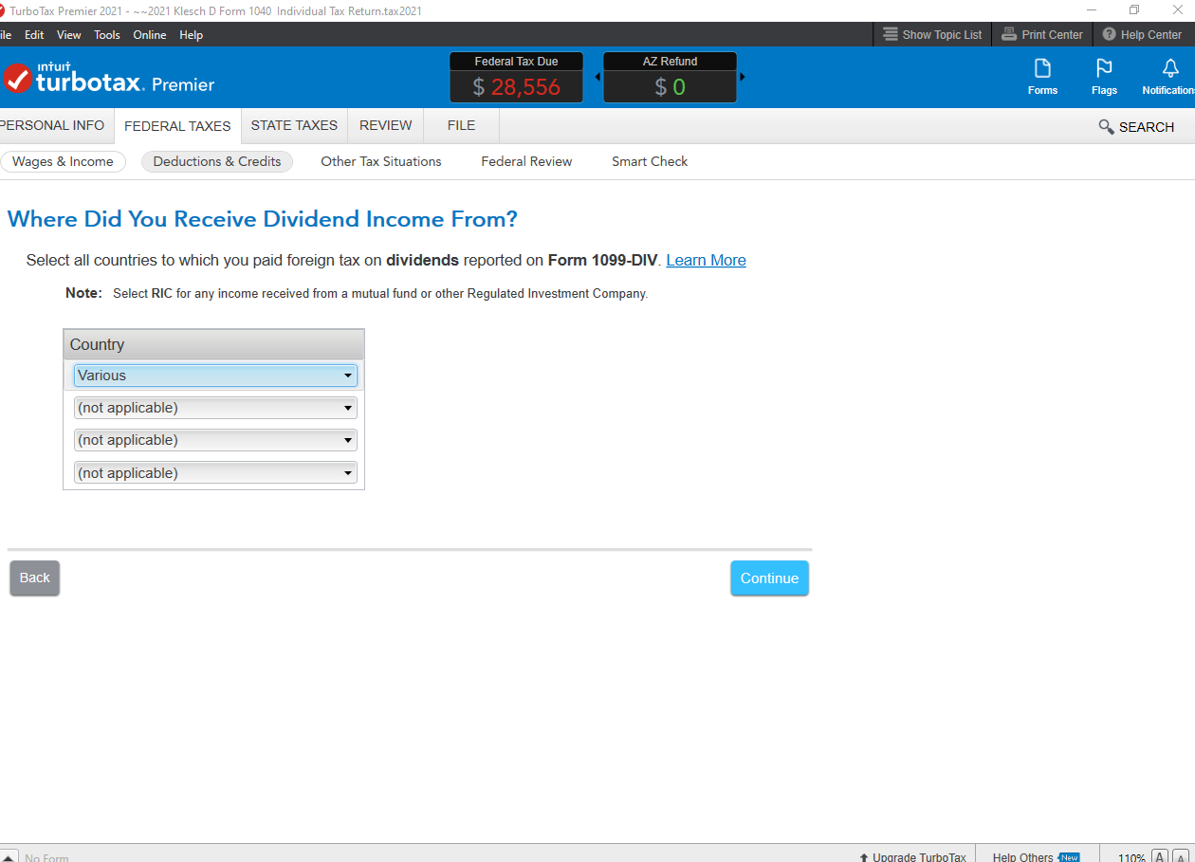Open the second country dropdown (not applicable)

click(215, 408)
